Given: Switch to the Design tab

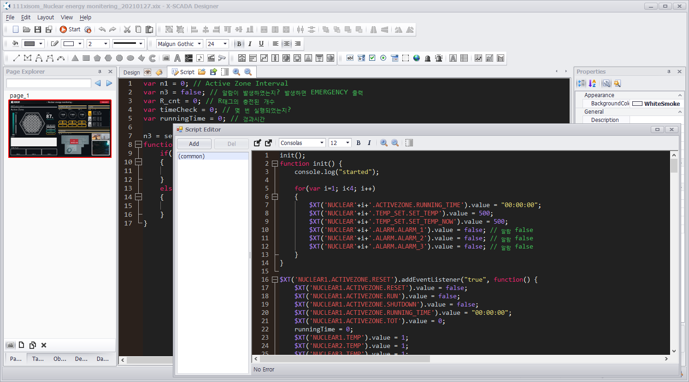Looking at the screenshot, I should point(131,72).
